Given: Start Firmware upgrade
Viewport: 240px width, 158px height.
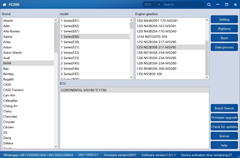Looking at the screenshot, I should (224, 118).
